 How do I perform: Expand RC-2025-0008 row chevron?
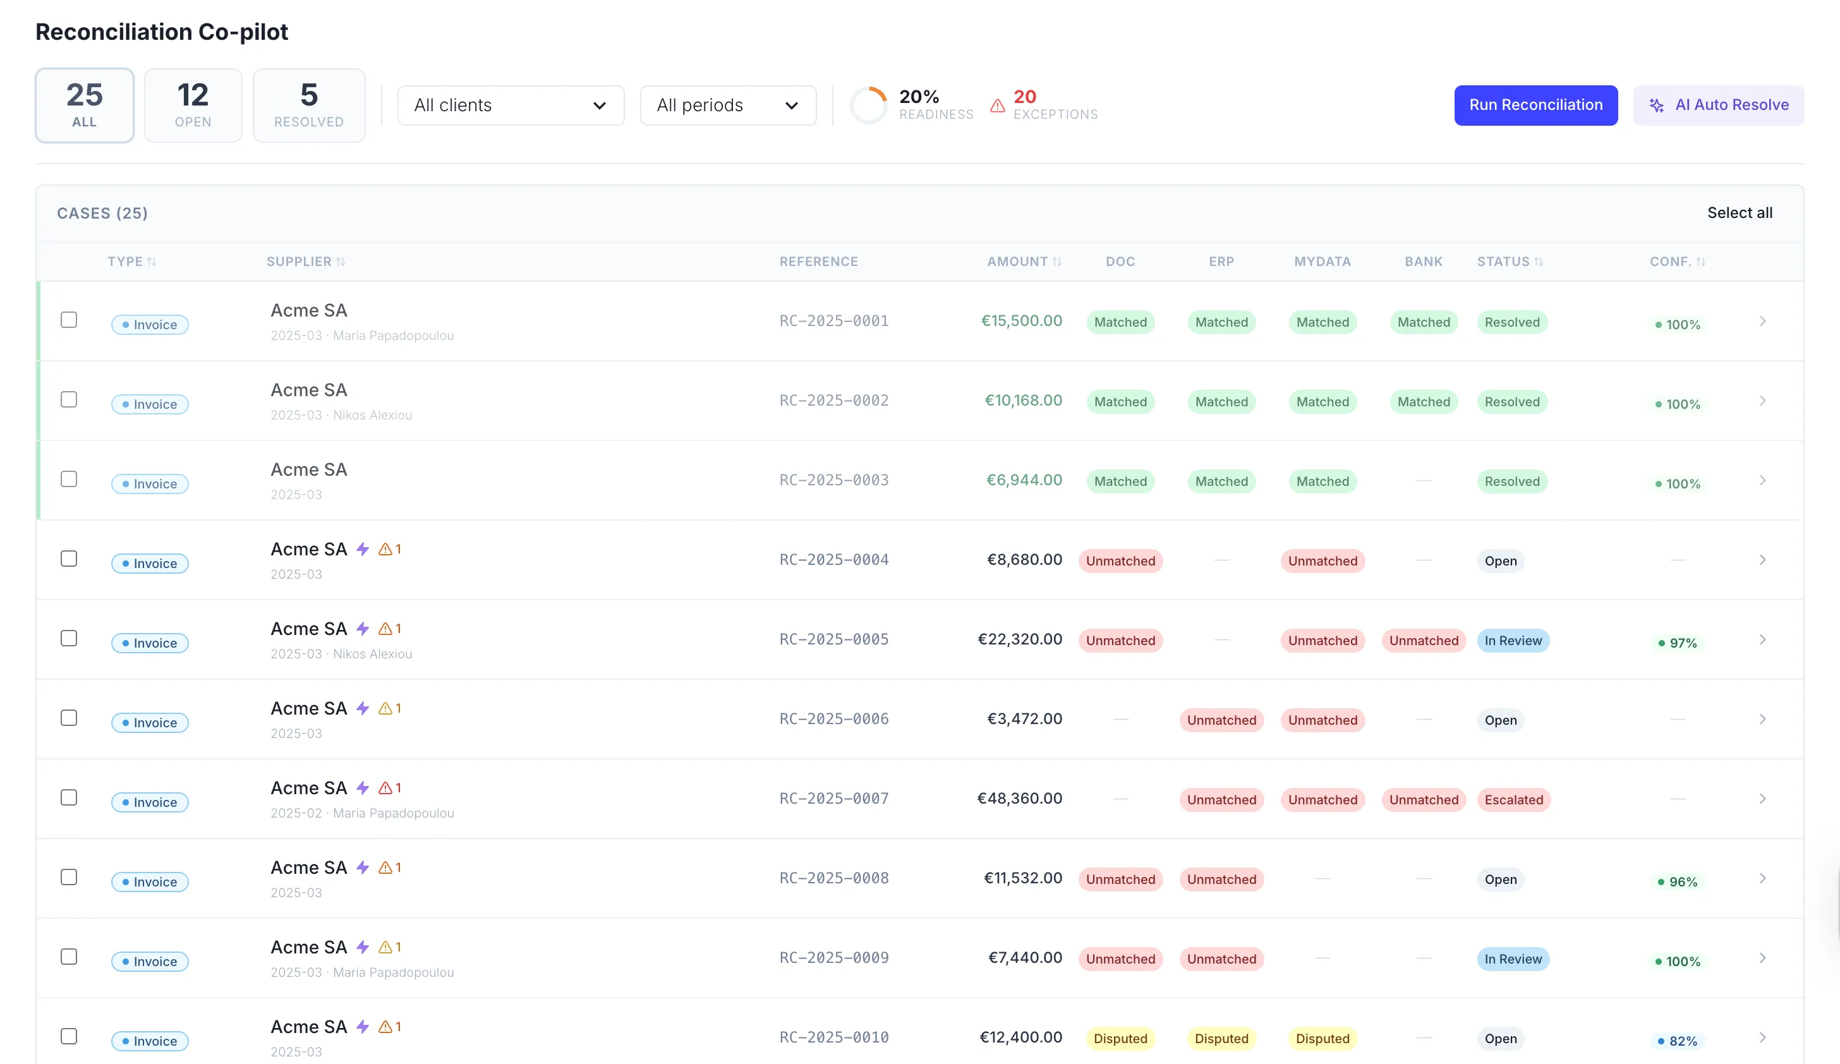tap(1762, 878)
